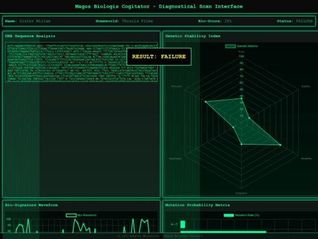Click the 'Mutability' radar axis label
This screenshot has height=239, width=318.
pos(306,159)
